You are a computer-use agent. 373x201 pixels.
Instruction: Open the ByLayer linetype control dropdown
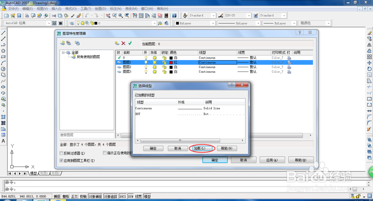tap(258, 23)
